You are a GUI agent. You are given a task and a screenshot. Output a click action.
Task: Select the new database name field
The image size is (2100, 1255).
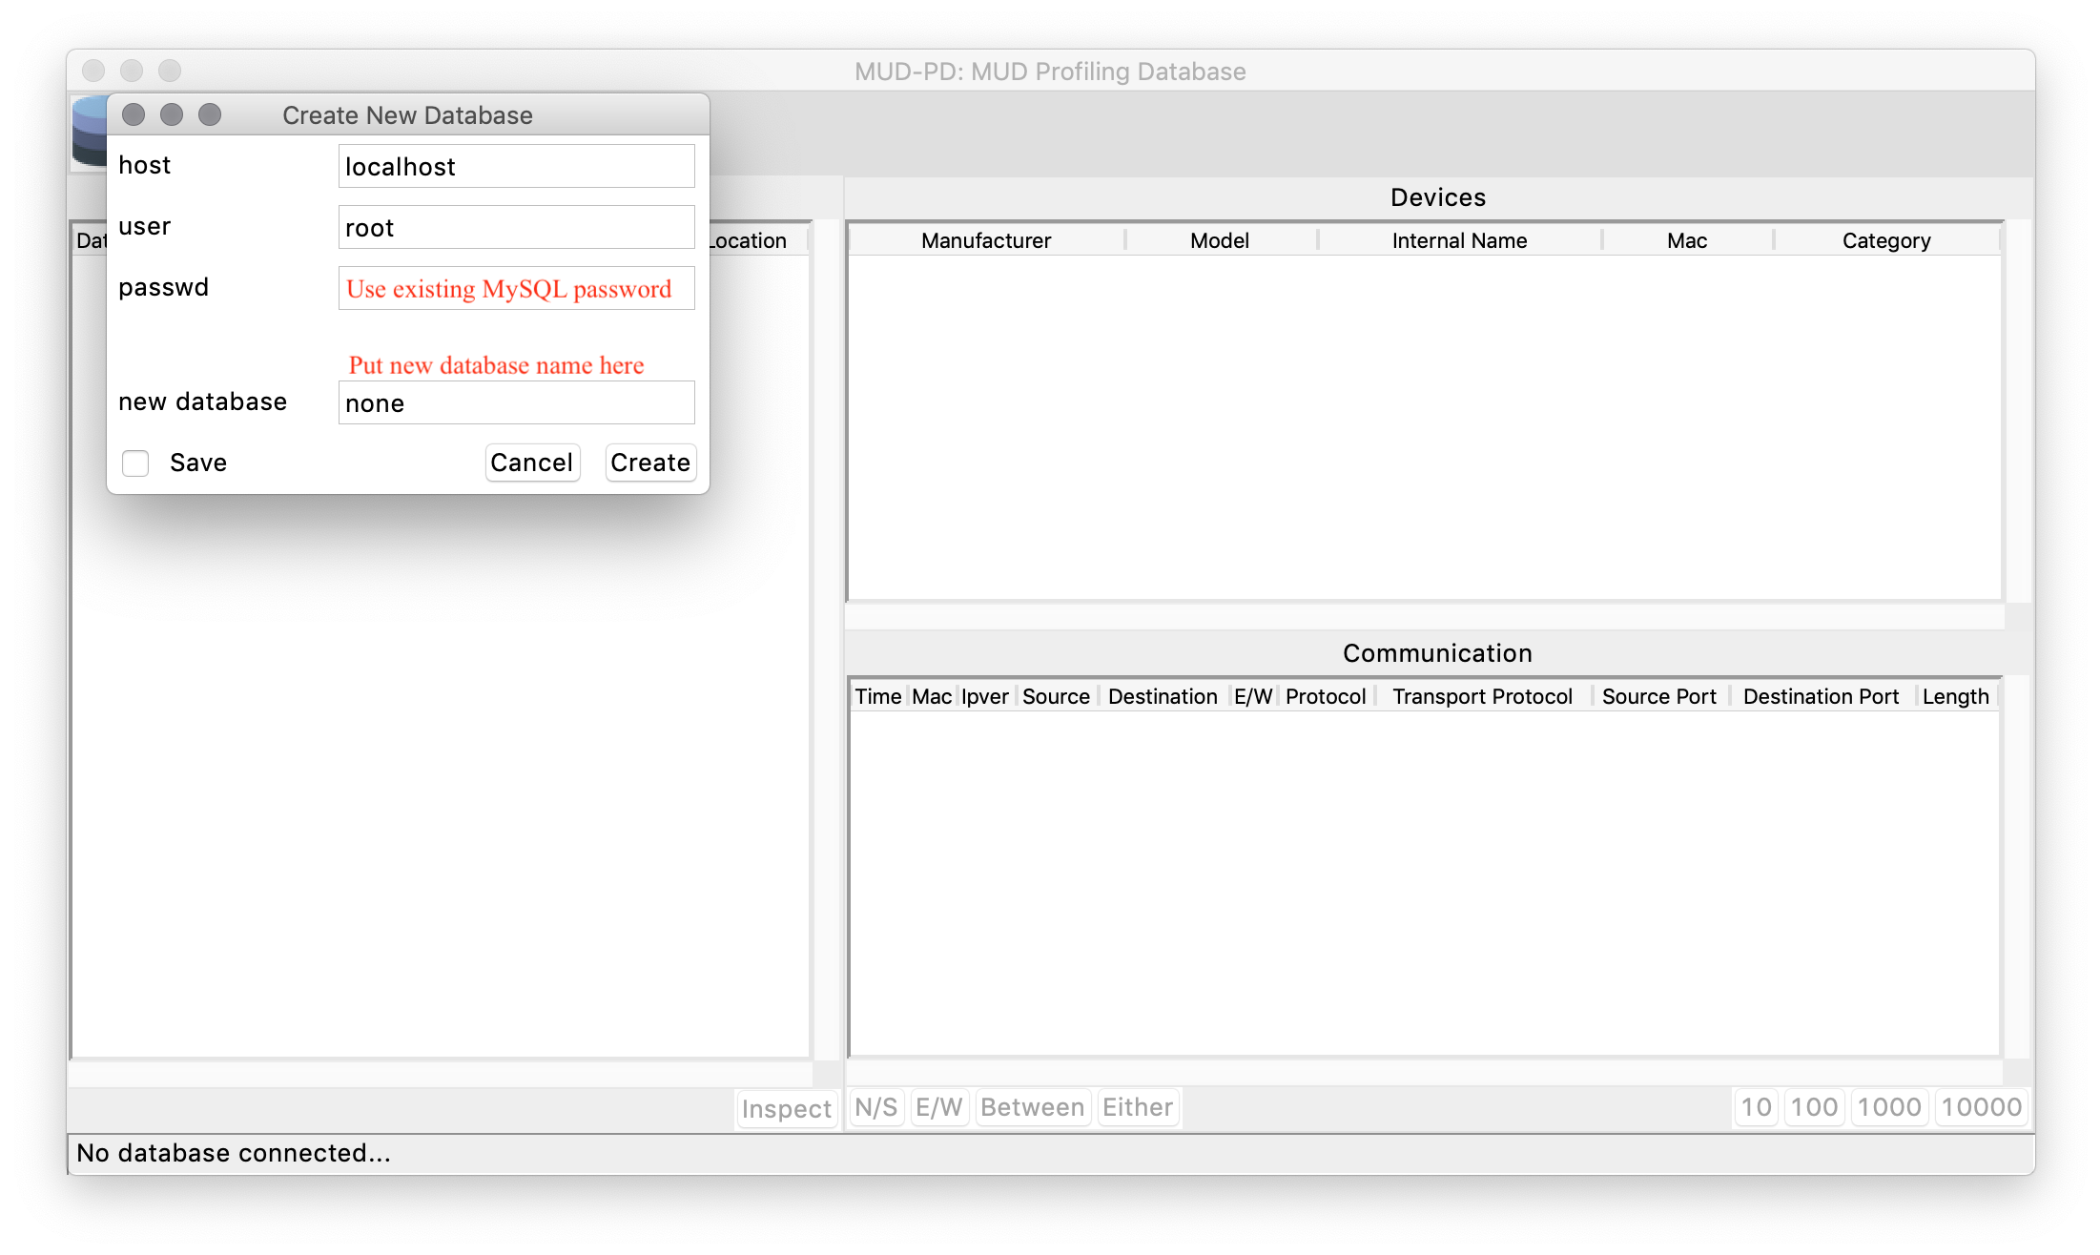coord(516,403)
